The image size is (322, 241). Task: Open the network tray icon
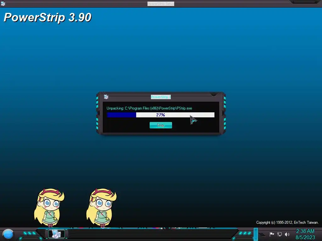[x=280, y=234]
